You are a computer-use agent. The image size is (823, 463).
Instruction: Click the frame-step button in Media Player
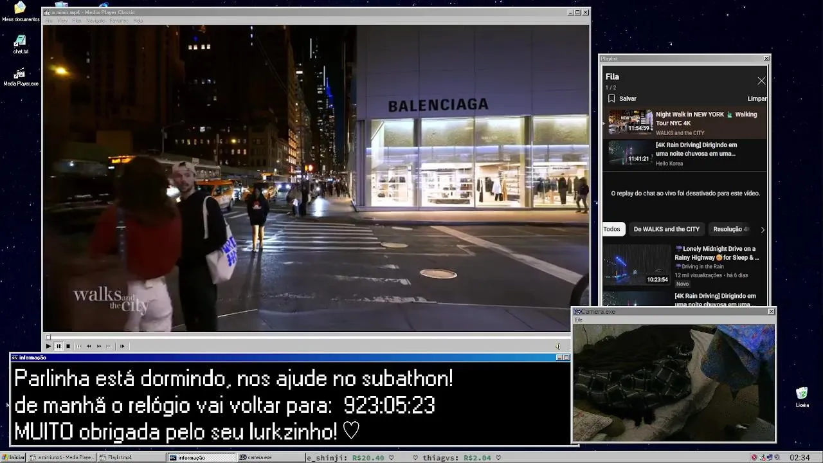click(x=122, y=346)
